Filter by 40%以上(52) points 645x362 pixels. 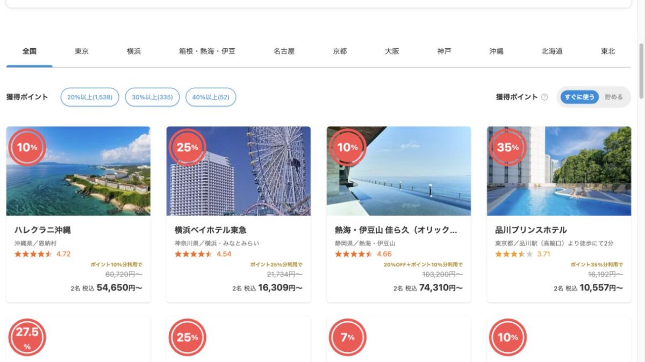pyautogui.click(x=211, y=97)
